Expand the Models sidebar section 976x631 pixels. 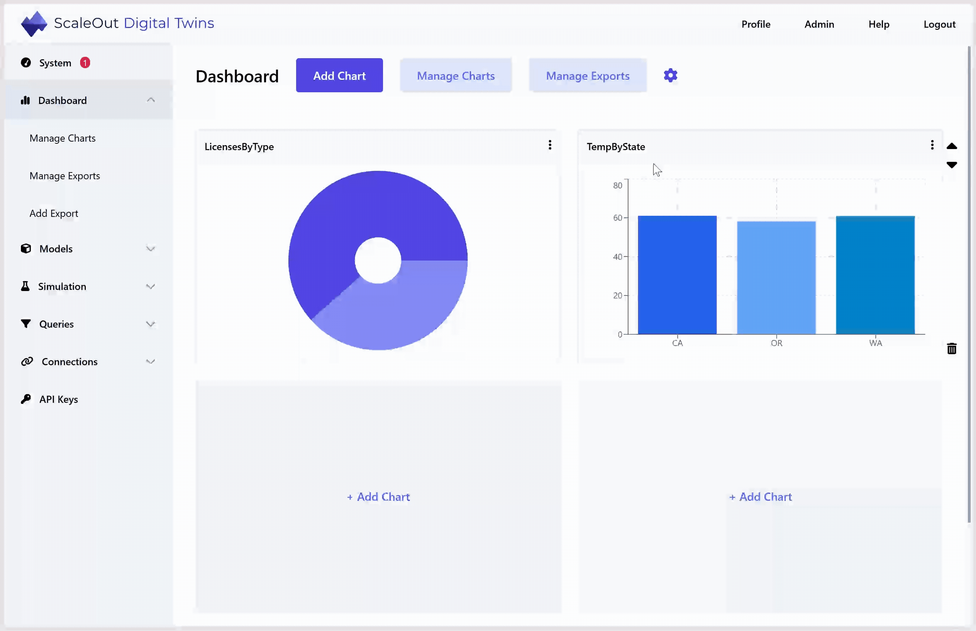tap(151, 249)
